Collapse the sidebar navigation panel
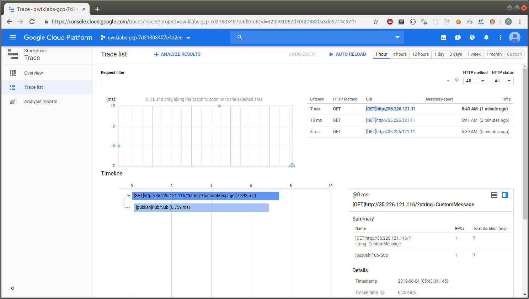 [12, 288]
